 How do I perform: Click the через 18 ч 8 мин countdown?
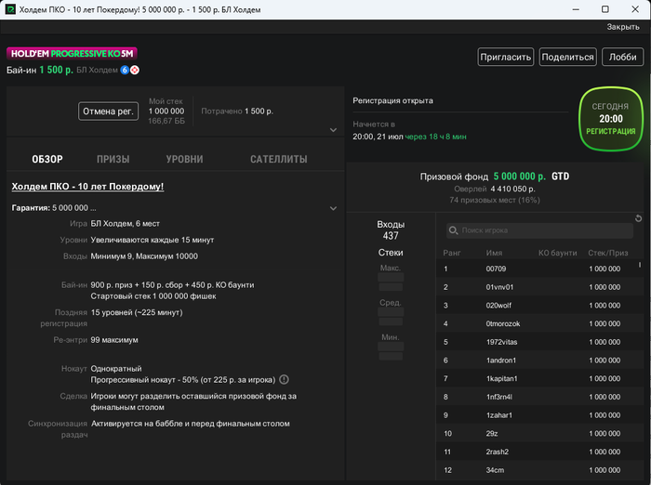pos(435,137)
